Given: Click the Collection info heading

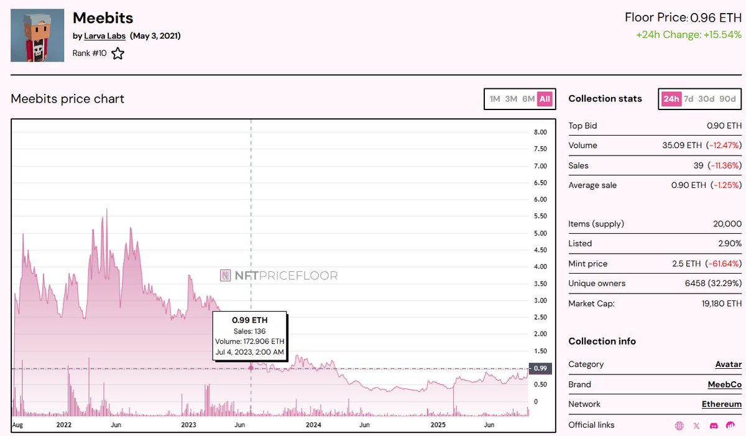Looking at the screenshot, I should tap(602, 341).
